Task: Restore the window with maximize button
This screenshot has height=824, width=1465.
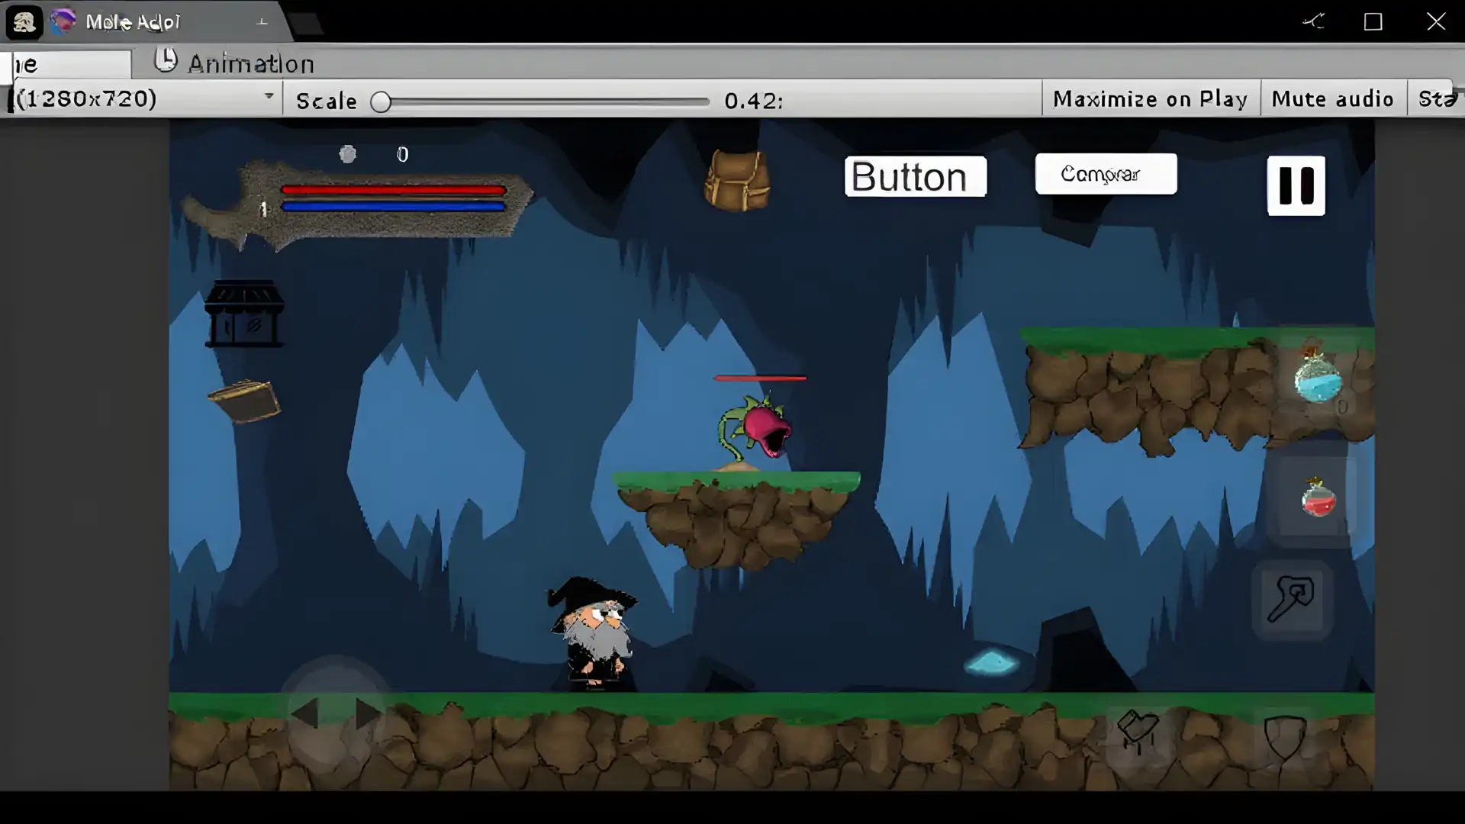Action: [x=1373, y=21]
